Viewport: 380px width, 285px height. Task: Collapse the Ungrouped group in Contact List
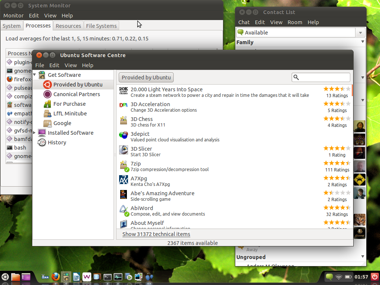coord(363,256)
